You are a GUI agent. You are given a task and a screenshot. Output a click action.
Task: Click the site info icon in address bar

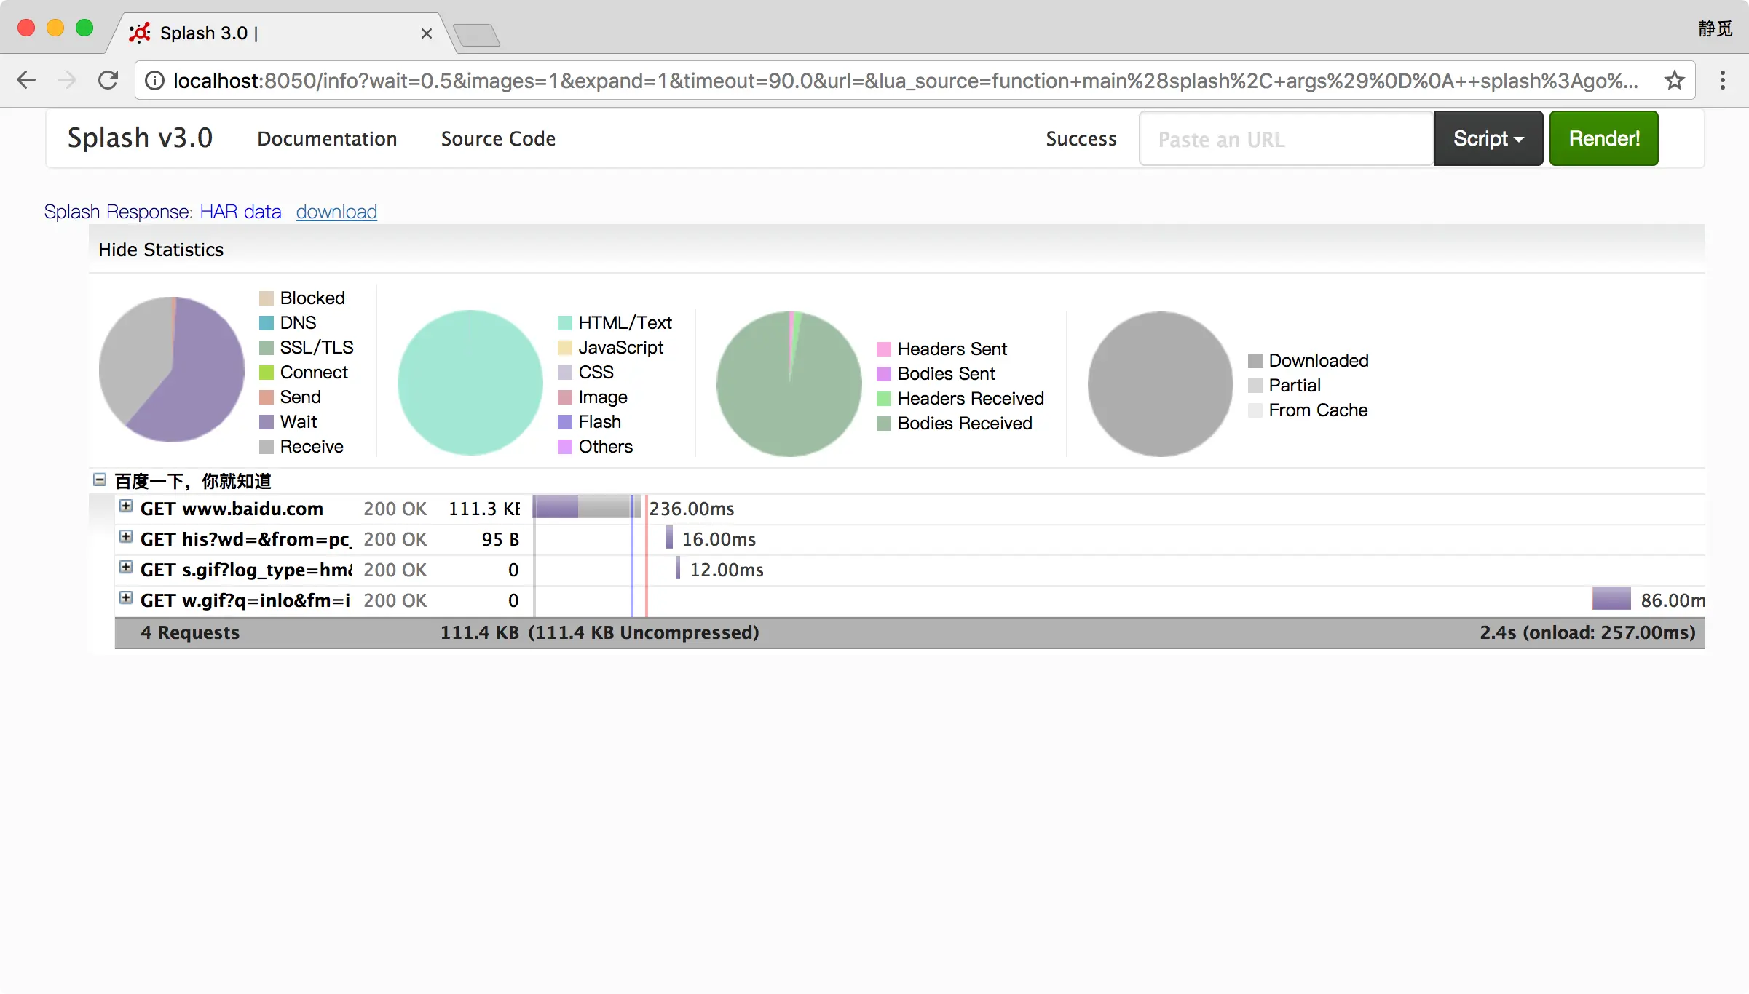coord(154,80)
